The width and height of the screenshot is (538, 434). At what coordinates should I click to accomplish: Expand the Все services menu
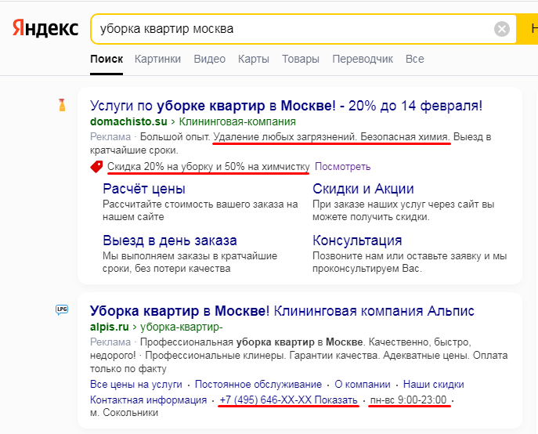(414, 59)
